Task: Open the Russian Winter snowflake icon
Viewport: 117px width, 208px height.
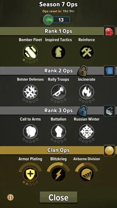Action: 87,132
